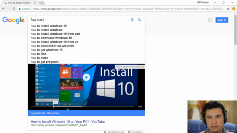Click the green youtube.com/watch URL
237x133 pixels.
coord(59,125)
